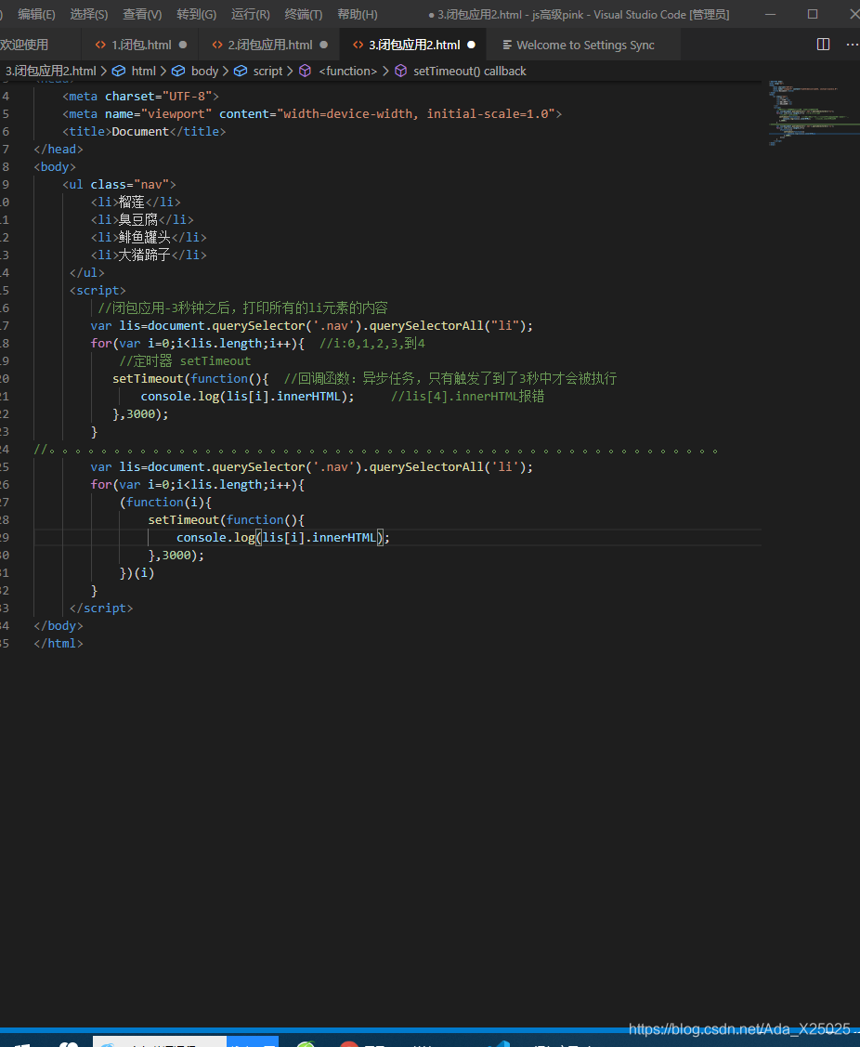Split the editor to the right
The width and height of the screenshot is (860, 1047).
click(823, 44)
